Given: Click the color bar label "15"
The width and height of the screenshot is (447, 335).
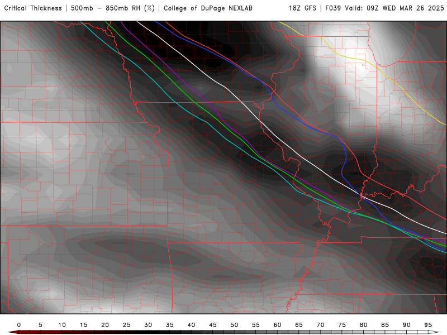Looking at the screenshot, I should click(x=83, y=325).
